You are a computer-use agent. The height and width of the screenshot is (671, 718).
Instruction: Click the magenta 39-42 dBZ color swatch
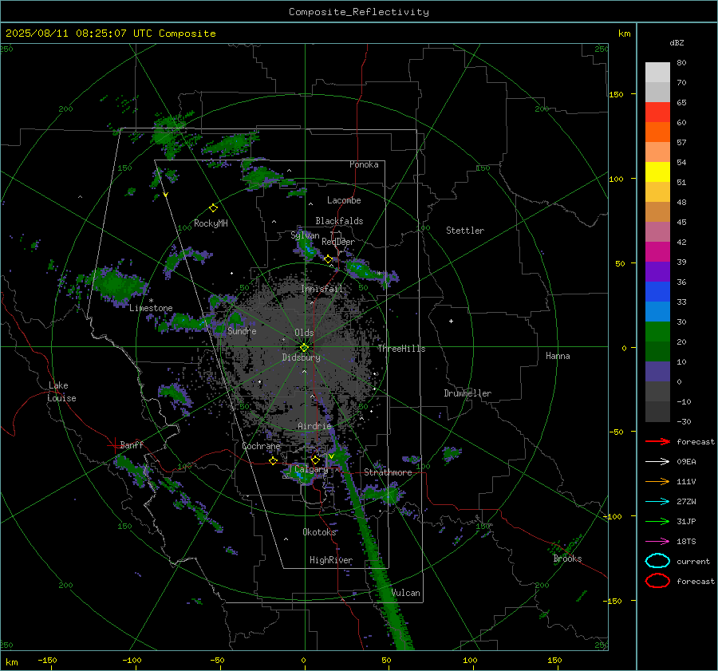(x=657, y=252)
